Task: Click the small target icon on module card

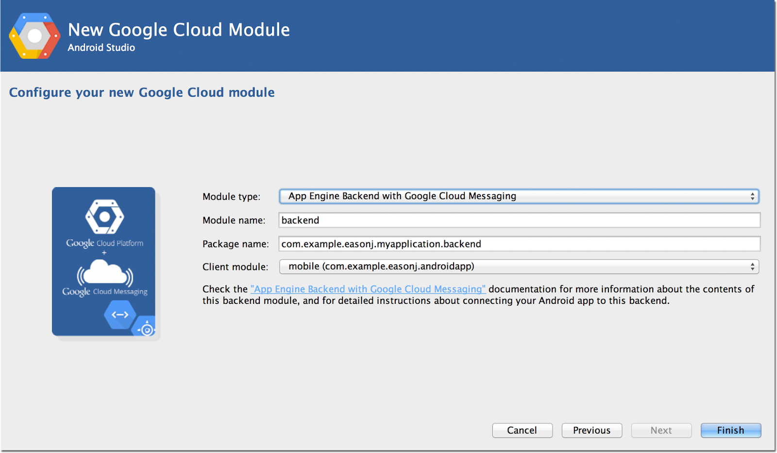Action: [x=147, y=330]
